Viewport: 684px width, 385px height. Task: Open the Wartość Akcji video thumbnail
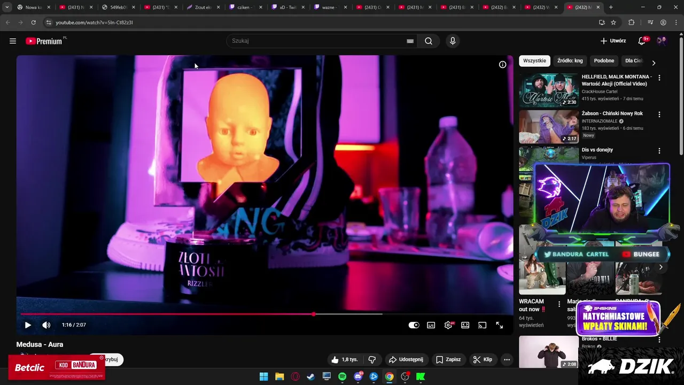(549, 90)
